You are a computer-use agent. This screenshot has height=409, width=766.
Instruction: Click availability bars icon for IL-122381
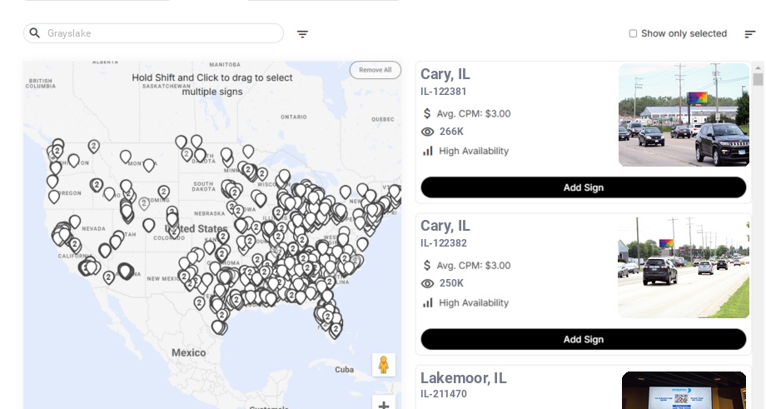[427, 151]
